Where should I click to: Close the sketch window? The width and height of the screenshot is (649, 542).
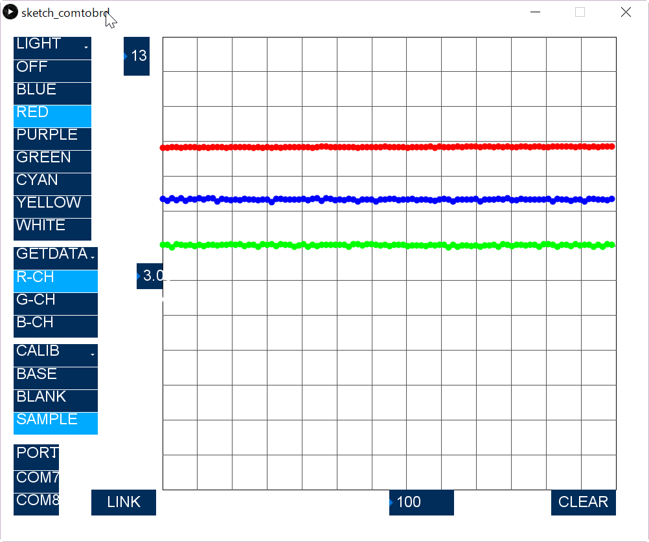click(x=626, y=12)
